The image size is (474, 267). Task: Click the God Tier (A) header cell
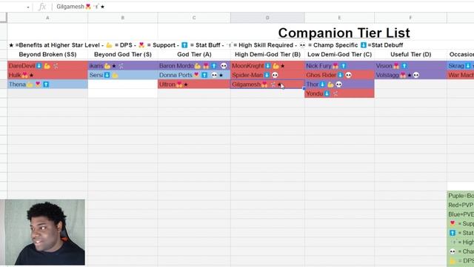click(194, 54)
